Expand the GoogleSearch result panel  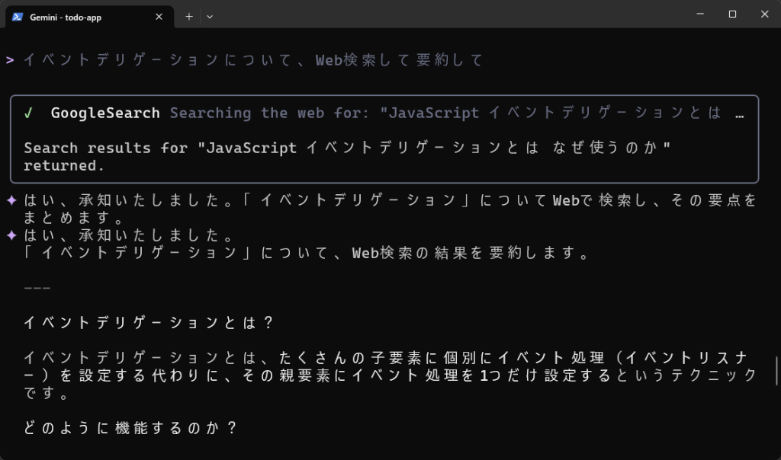coord(385,139)
